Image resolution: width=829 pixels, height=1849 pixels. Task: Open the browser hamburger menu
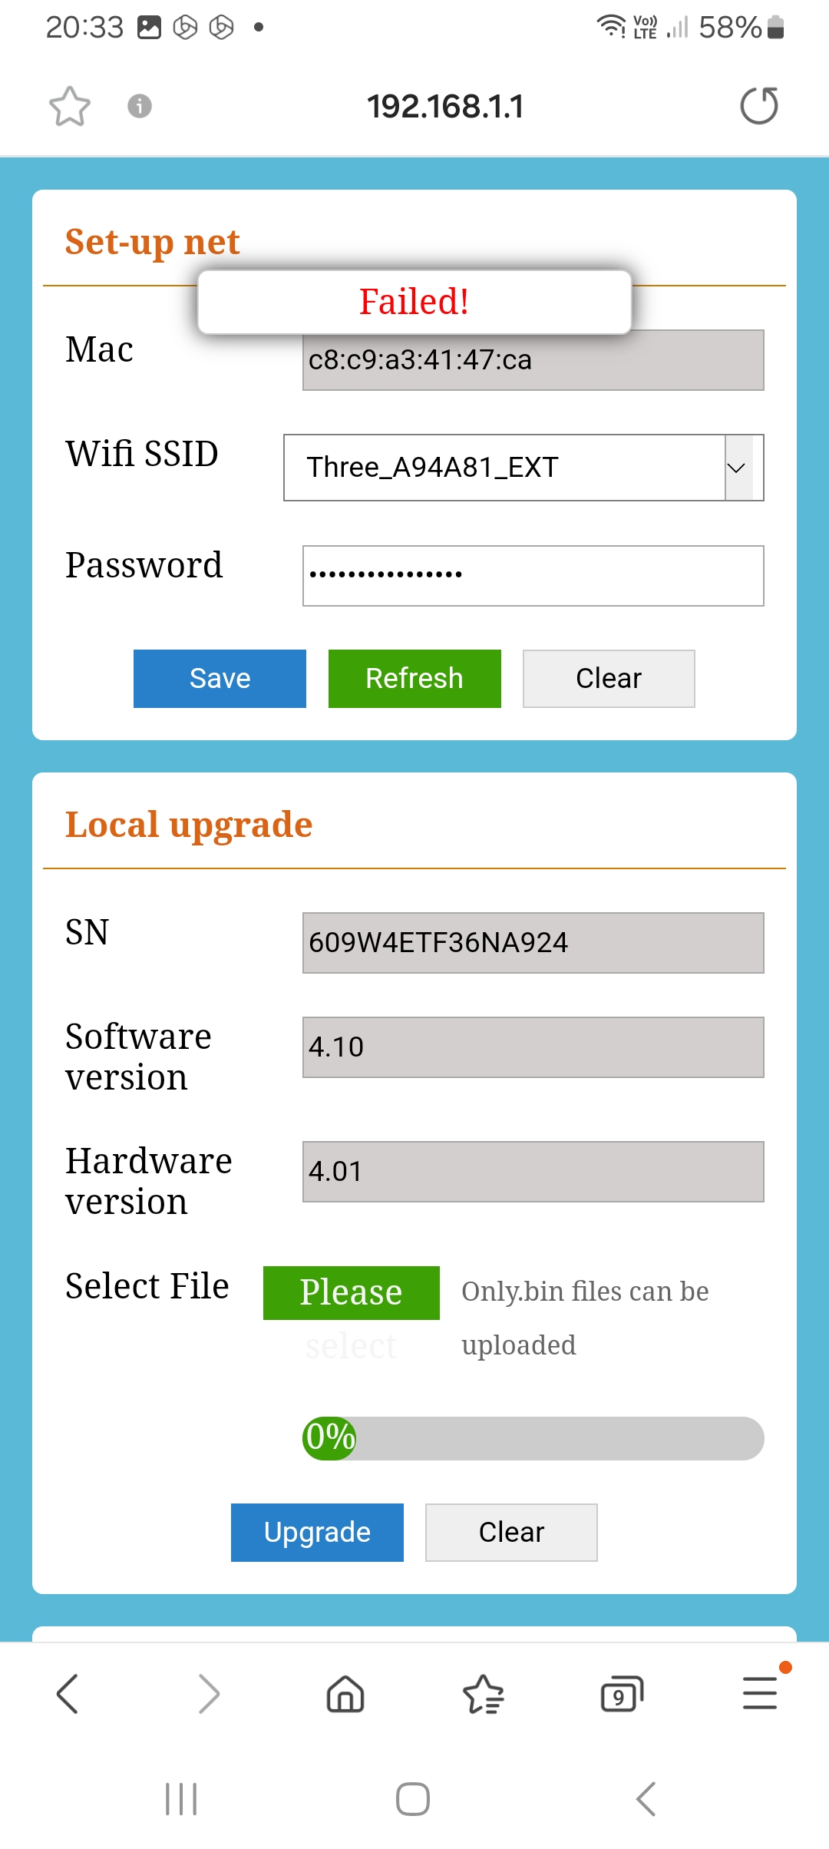coord(760,1693)
